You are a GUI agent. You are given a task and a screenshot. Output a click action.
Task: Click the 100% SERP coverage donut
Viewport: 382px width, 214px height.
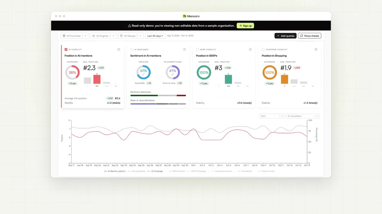(x=204, y=73)
